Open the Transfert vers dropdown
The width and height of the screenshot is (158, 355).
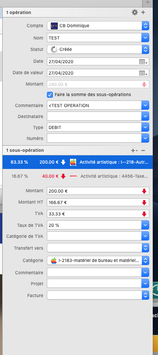pos(146,248)
